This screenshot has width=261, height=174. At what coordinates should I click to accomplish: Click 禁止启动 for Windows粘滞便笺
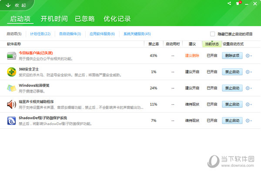click(232, 88)
